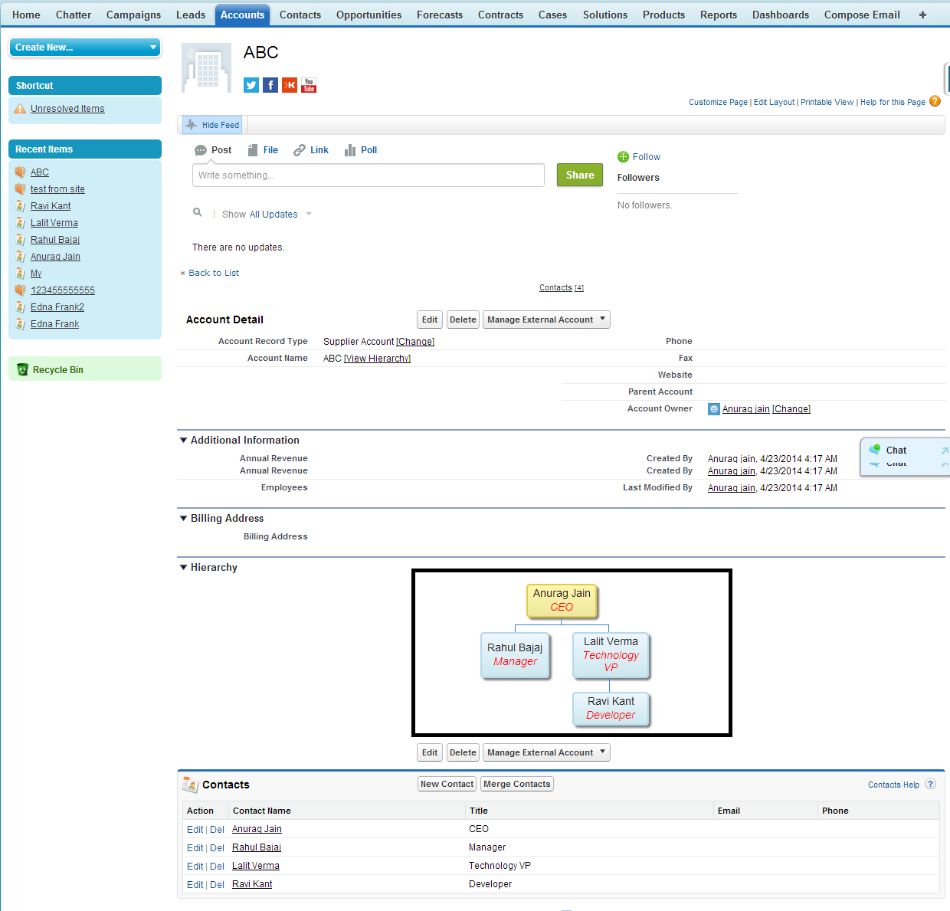
Task: Switch to the Opportunities tab
Action: 369,14
